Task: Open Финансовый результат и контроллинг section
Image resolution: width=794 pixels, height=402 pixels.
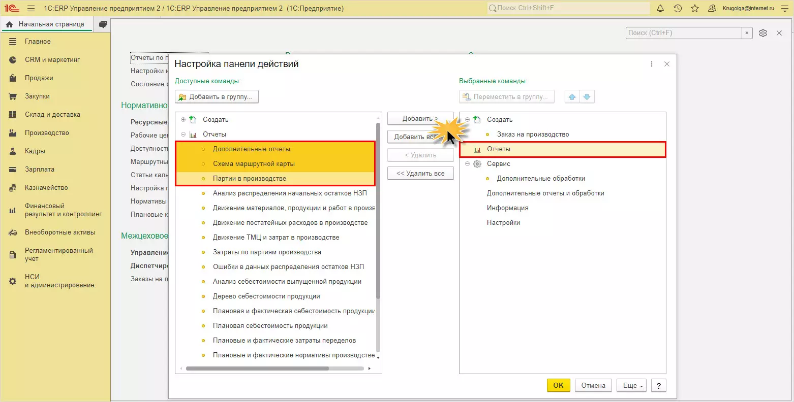Action: [x=64, y=210]
